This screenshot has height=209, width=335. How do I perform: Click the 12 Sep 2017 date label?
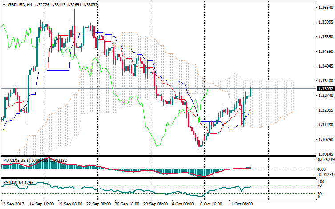(x=13, y=204)
